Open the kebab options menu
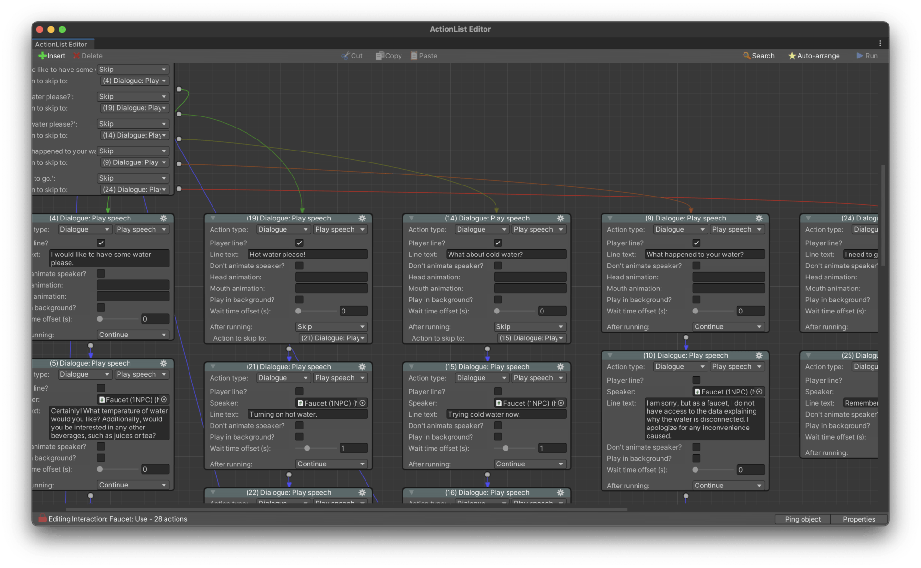 coord(880,43)
